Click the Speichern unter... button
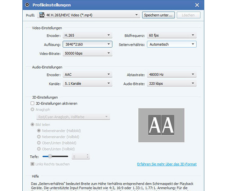 pyautogui.click(x=158, y=15)
